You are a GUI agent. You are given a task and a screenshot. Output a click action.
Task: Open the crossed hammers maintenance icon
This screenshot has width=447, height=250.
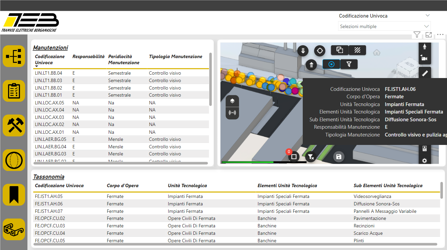coord(14,126)
